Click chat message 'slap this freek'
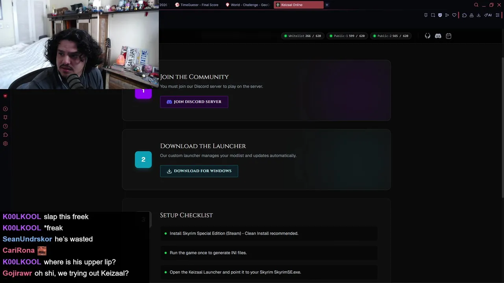Image resolution: width=504 pixels, height=283 pixels. coord(66,217)
